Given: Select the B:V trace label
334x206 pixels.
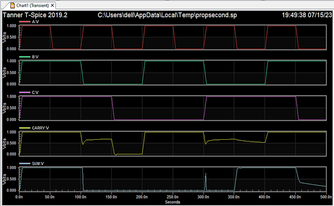Looking at the screenshot, I should point(35,57).
